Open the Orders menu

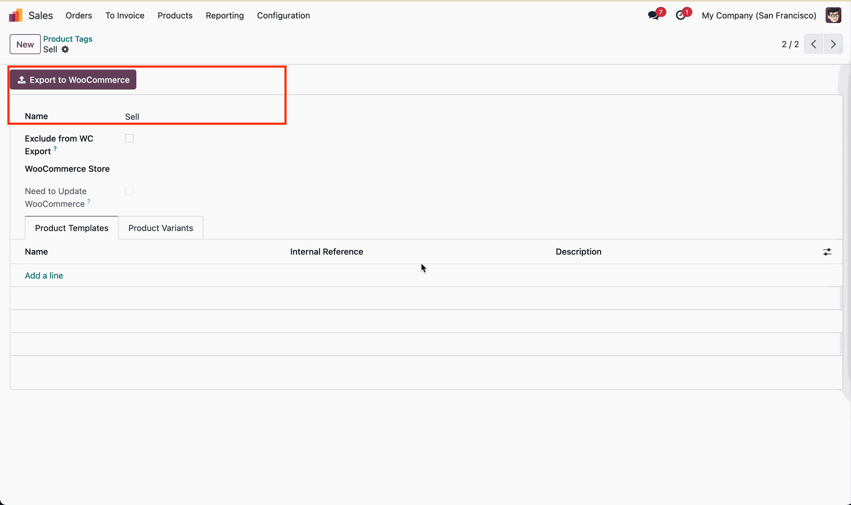click(79, 16)
